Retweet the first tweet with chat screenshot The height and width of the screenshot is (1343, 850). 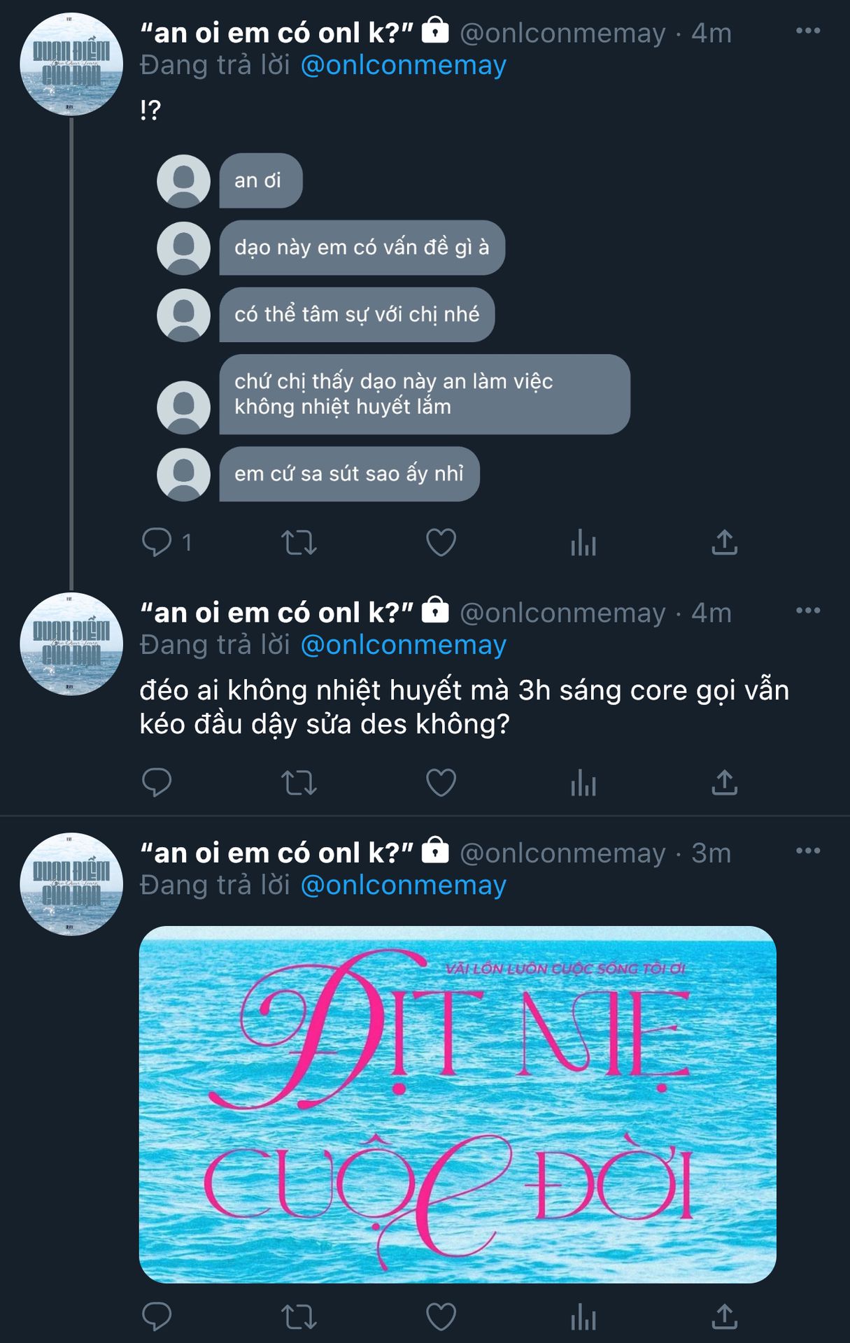pyautogui.click(x=299, y=542)
